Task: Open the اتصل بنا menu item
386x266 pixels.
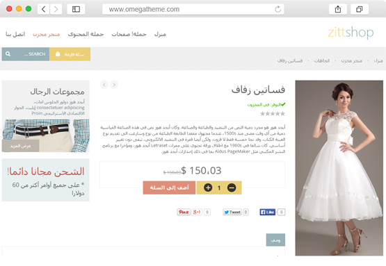Action: 15,34
